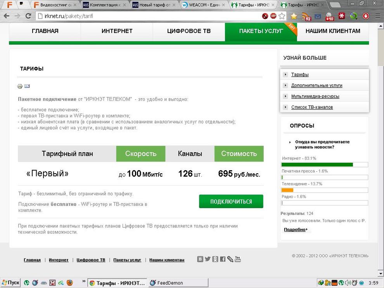Open the НАШИМ КЛИЕНТАМ navigation menu item
The height and width of the screenshot is (288, 384).
click(x=333, y=31)
